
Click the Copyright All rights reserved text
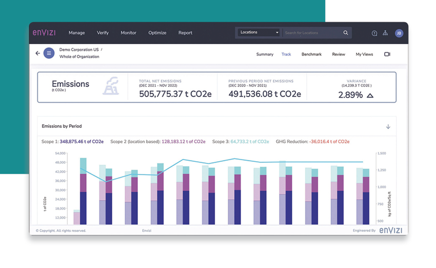pos(61,231)
